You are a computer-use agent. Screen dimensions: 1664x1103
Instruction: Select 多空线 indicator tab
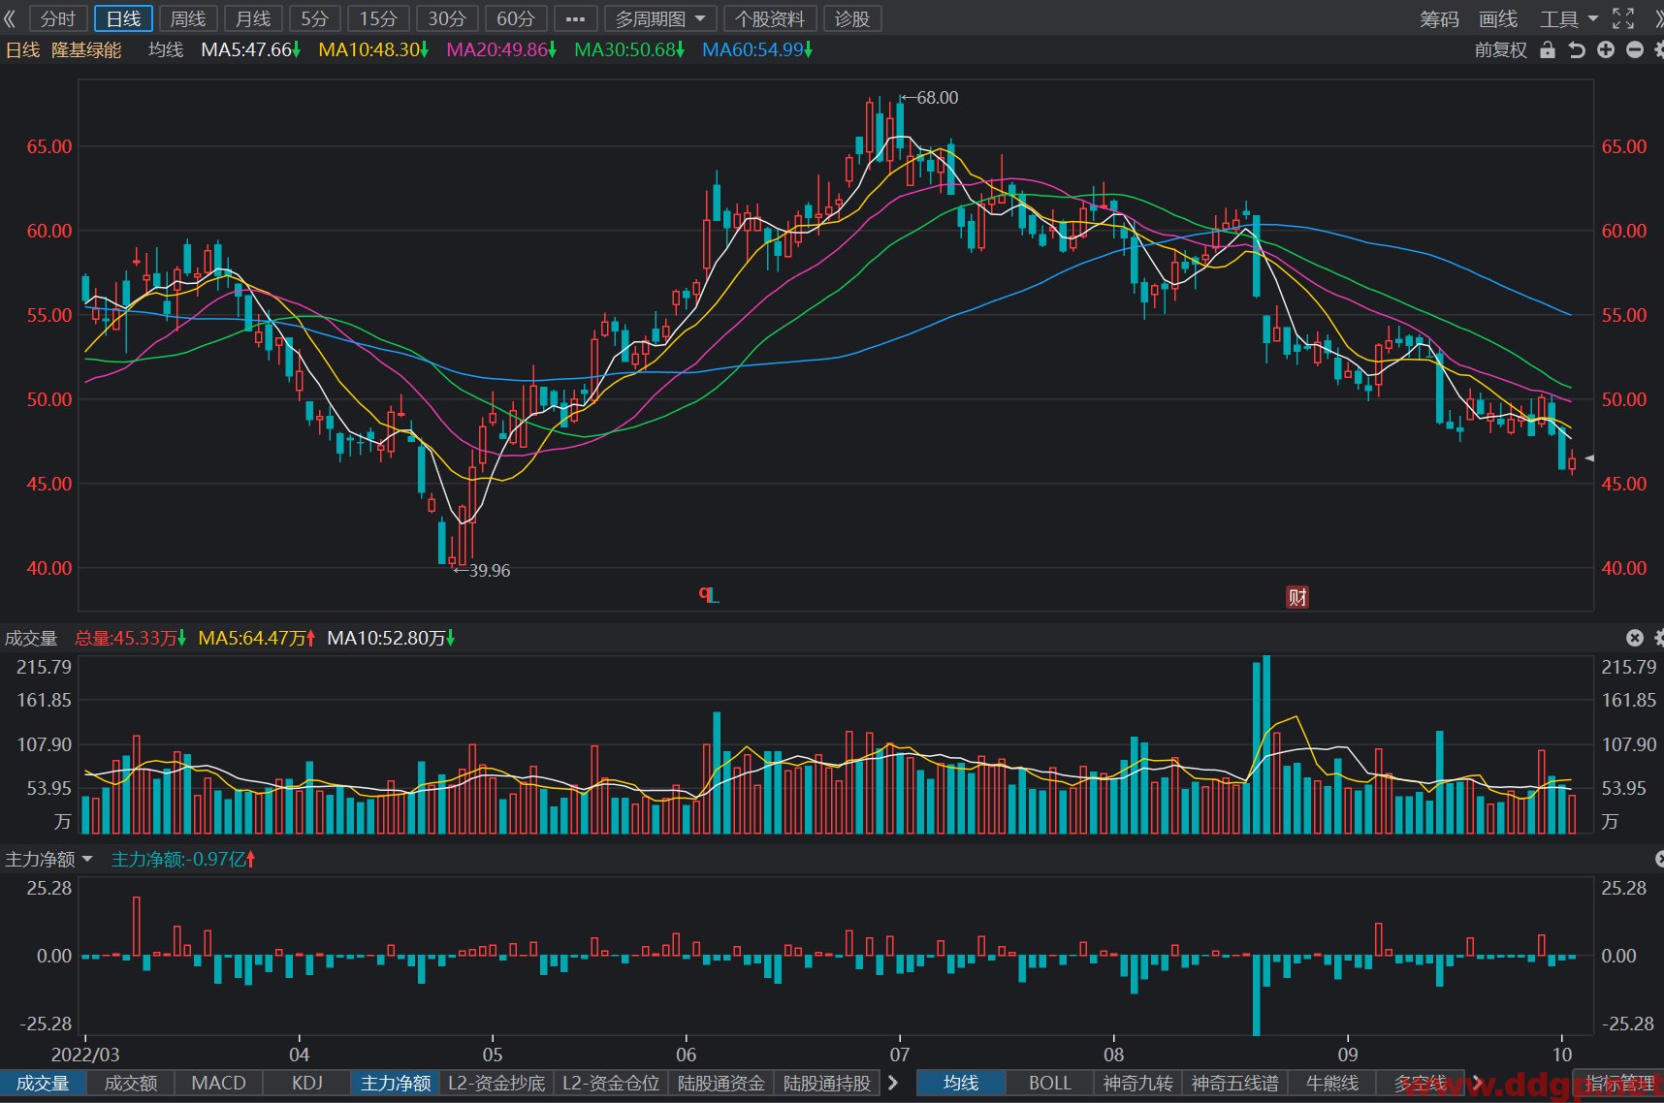tap(1421, 1083)
